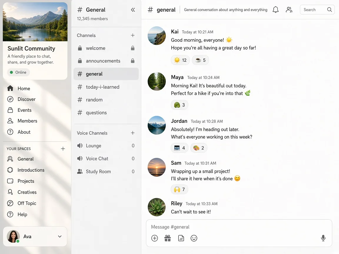Open the announcements channel
Screen dimensions: 339x254
106,61
